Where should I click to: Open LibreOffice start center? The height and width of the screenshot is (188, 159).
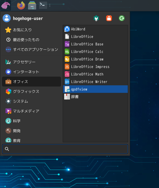pos(95,36)
